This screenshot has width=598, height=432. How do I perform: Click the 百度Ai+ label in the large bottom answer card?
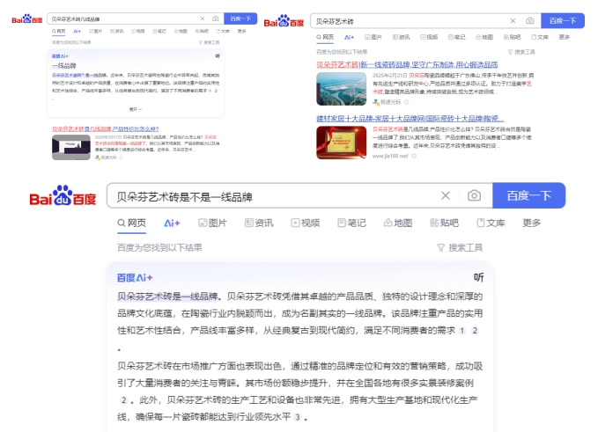pos(135,278)
